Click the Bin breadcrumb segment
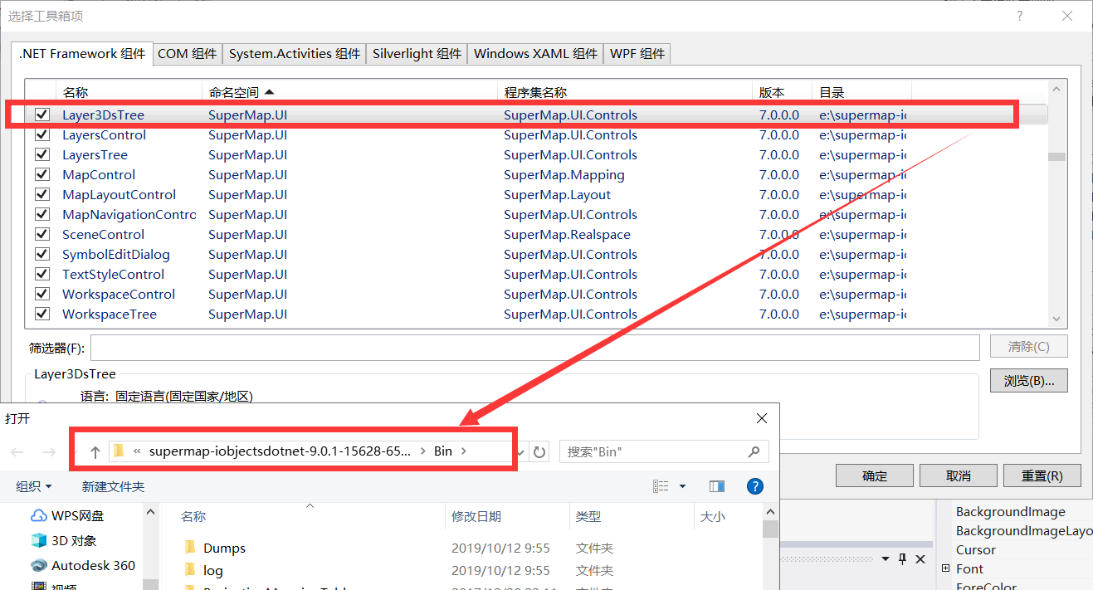Image resolution: width=1093 pixels, height=590 pixels. pyautogui.click(x=443, y=451)
